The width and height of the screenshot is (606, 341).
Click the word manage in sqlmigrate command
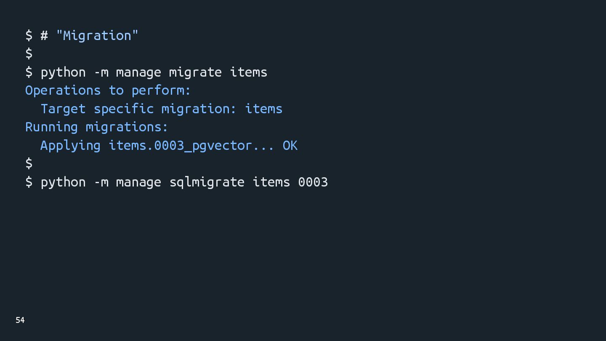coord(138,182)
